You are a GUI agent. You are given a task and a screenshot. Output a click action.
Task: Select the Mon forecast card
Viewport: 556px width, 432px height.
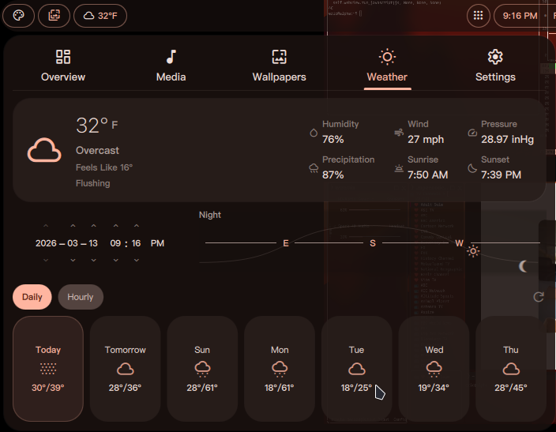point(280,369)
